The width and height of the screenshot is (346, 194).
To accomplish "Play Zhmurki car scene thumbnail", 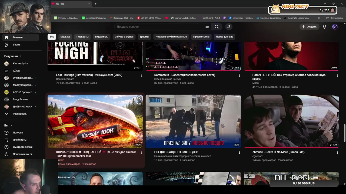I will click(x=291, y=121).
